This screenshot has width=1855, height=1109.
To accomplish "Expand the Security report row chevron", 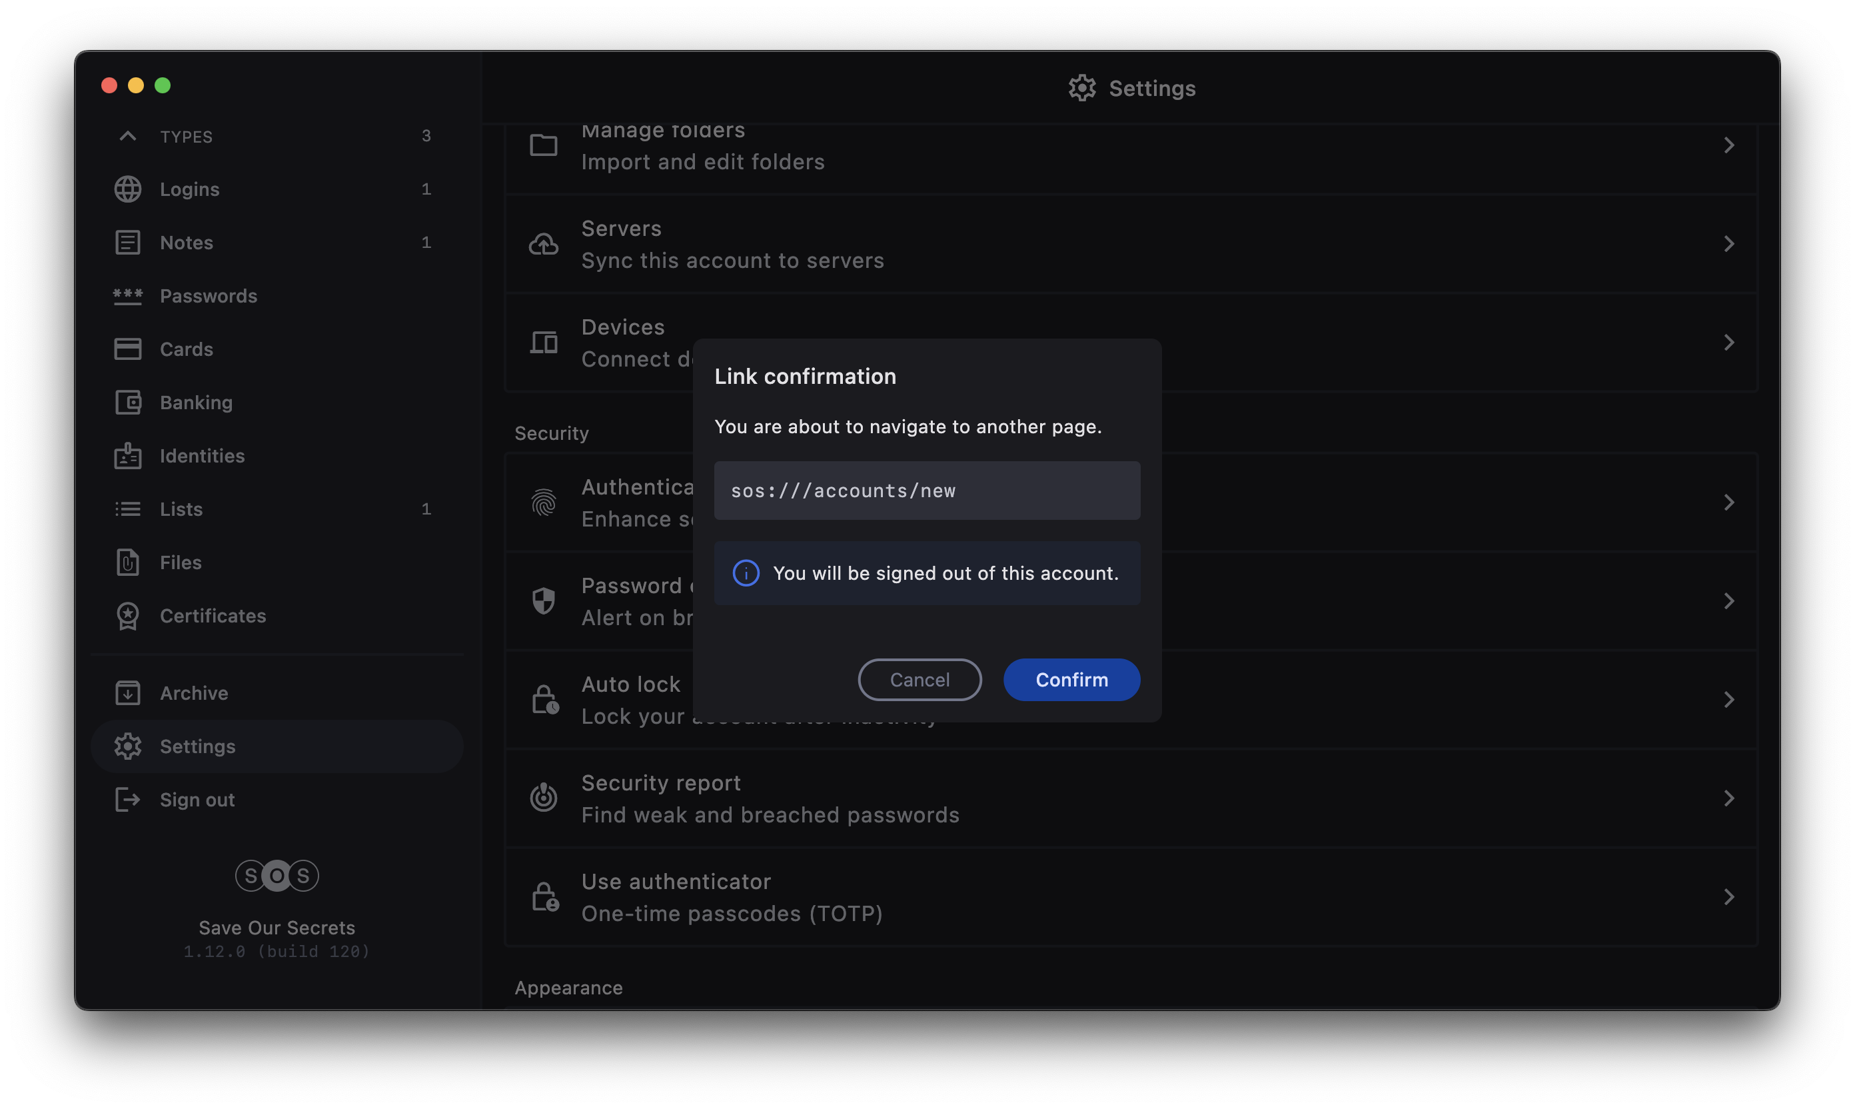I will (1729, 798).
